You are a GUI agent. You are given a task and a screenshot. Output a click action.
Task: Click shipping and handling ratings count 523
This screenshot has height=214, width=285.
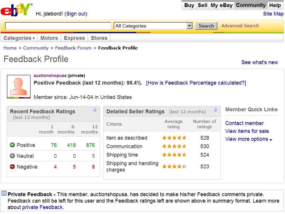pyautogui.click(x=205, y=166)
